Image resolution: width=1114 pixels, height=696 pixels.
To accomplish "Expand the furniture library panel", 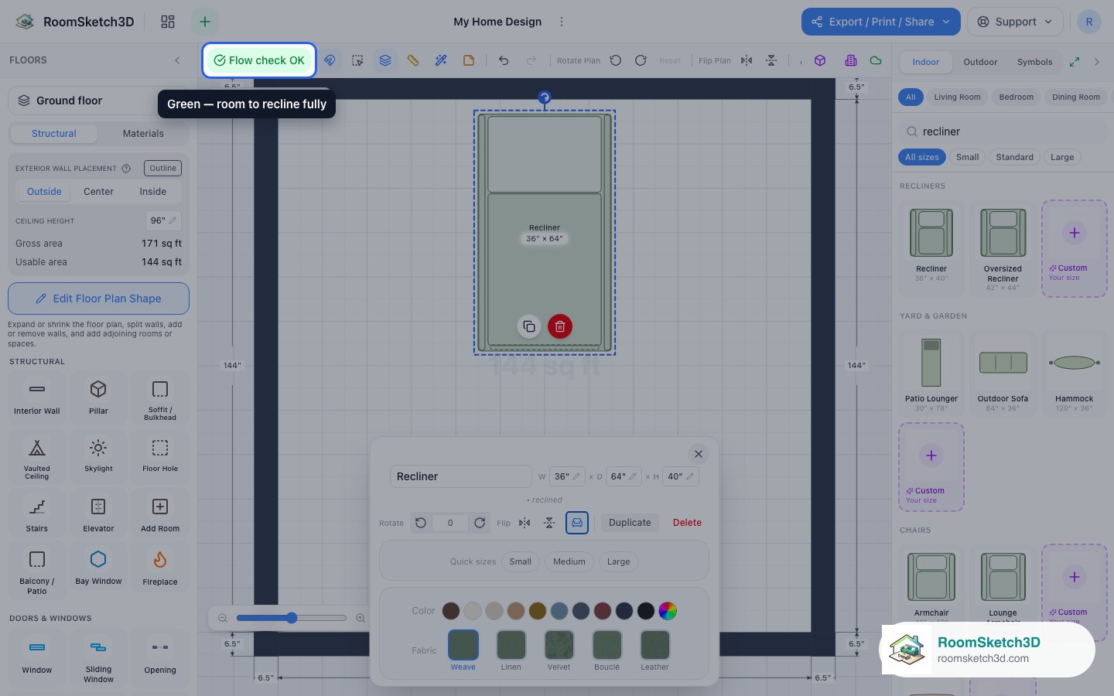I will [x=1075, y=62].
